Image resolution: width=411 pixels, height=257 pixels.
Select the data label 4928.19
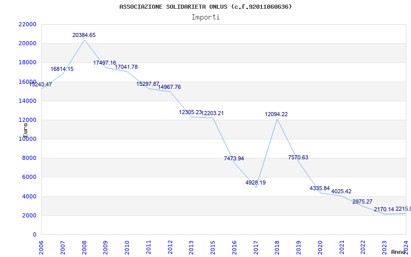[x=255, y=182]
